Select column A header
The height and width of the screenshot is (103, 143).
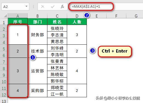[18, 16]
